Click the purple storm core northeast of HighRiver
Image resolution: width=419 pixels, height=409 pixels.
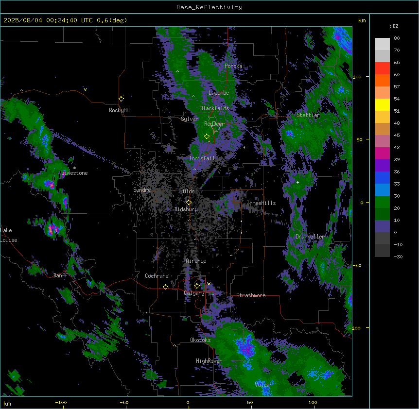(246, 347)
